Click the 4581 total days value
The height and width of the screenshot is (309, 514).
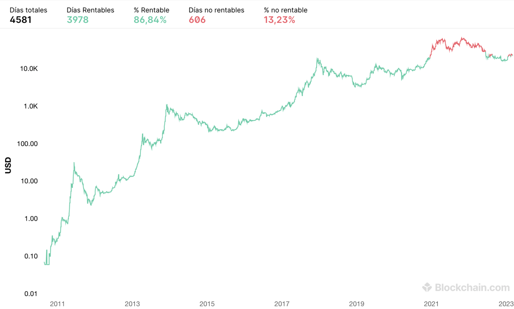pyautogui.click(x=21, y=20)
